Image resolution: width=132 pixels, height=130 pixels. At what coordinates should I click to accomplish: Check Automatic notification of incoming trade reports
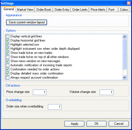coord(7,65)
